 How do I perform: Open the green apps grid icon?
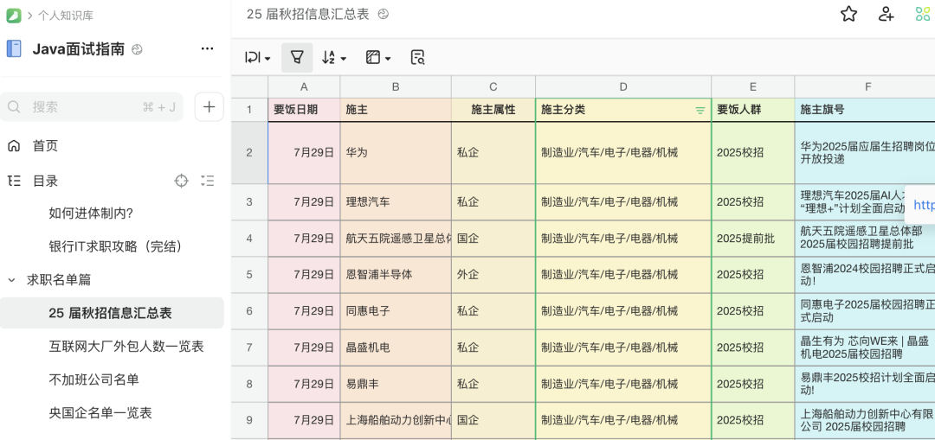click(x=923, y=15)
